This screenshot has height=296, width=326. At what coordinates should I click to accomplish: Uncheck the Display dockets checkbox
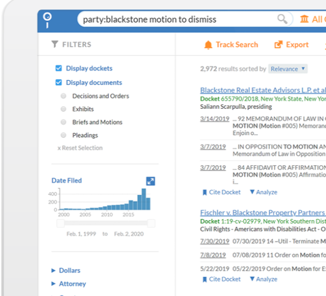pos(58,68)
